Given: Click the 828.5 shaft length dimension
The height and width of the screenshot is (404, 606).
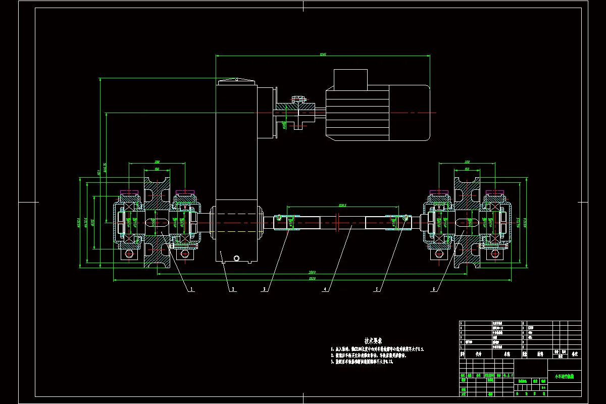Looking at the screenshot, I should (x=343, y=205).
